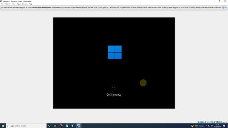The image size is (228, 128).
Task: Open the File menu
Action: tap(2, 4)
